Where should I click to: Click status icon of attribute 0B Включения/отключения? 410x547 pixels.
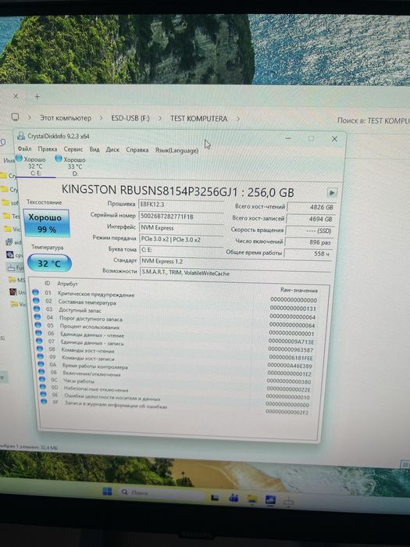pos(42,371)
